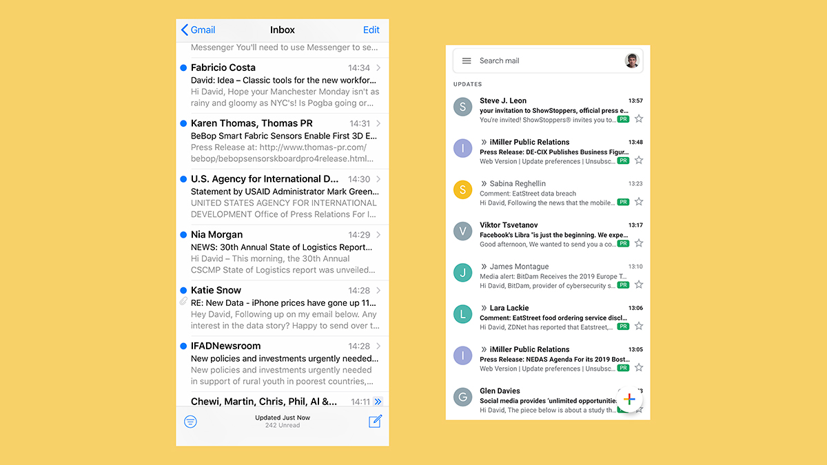
Task: Tap Gmail compose plus button
Action: [x=629, y=399]
